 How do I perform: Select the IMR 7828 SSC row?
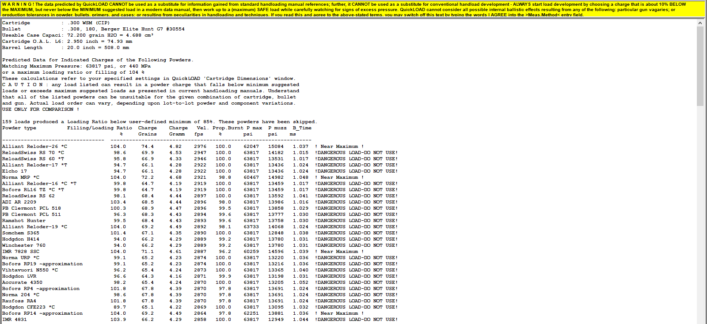183,252
